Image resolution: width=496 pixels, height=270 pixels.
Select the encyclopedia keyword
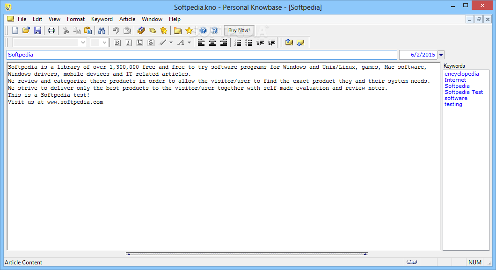(461, 74)
